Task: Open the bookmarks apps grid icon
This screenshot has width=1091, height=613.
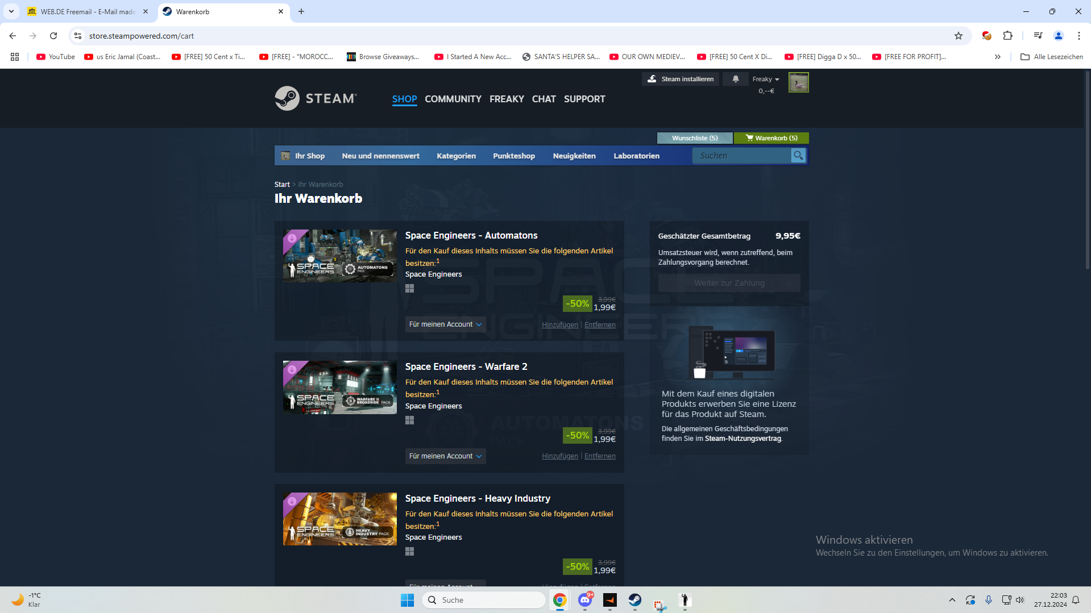Action: pyautogui.click(x=15, y=57)
